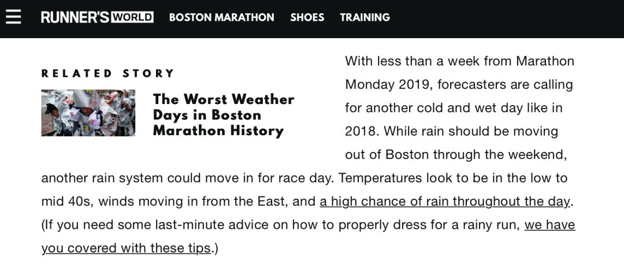
Task: Open the hamburger navigation menu
Action: [13, 17]
